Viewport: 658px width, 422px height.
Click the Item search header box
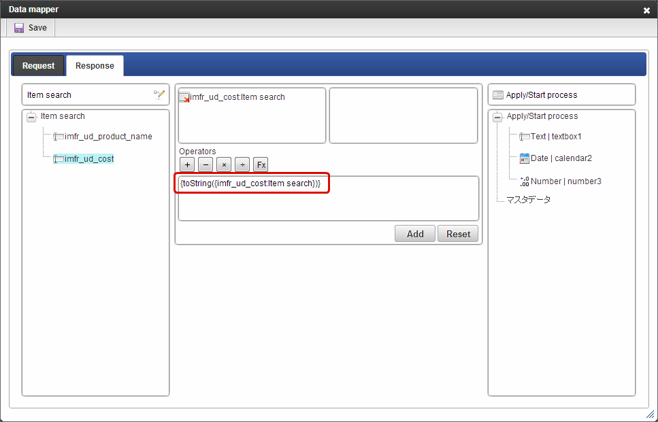[96, 94]
